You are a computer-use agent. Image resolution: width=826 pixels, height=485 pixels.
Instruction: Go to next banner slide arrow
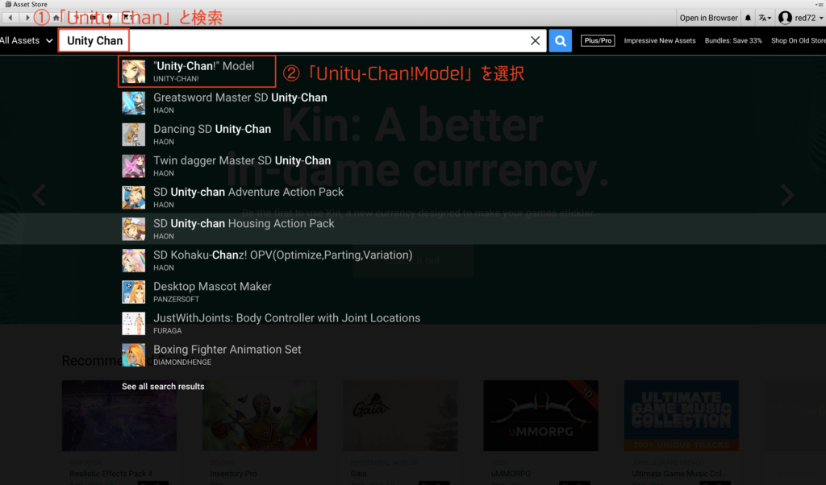(x=787, y=195)
